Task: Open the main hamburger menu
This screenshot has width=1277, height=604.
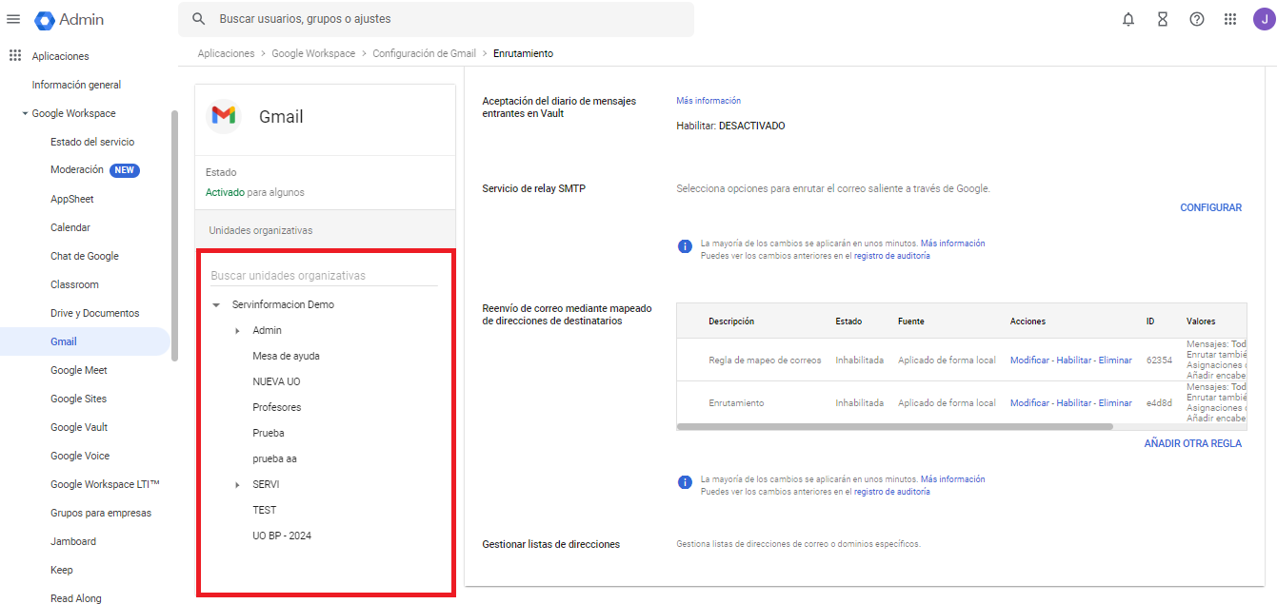Action: click(13, 19)
